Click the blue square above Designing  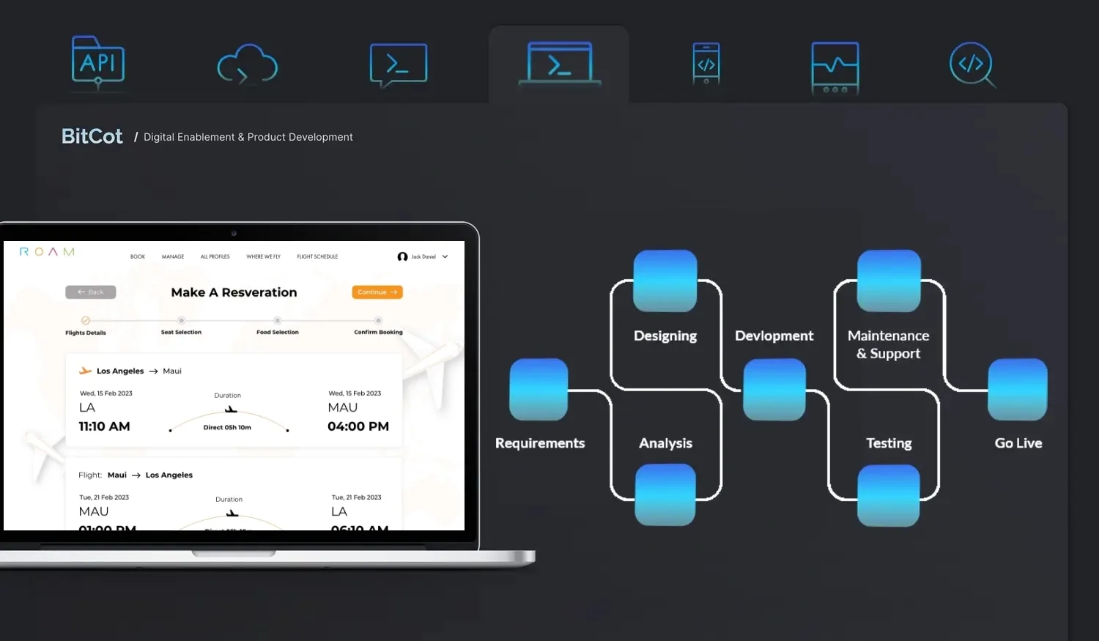pyautogui.click(x=665, y=281)
